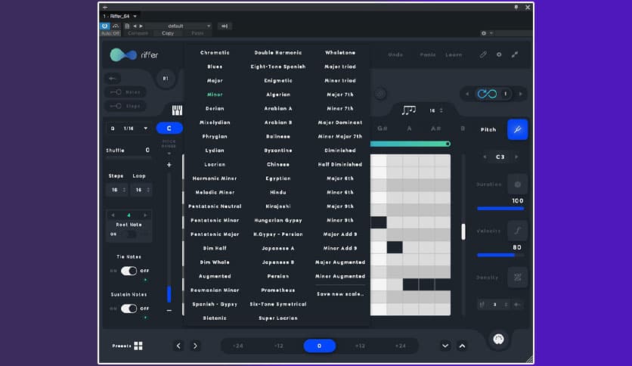This screenshot has width=632, height=366.
Task: Open host plugin settings gear
Action: pos(484,33)
